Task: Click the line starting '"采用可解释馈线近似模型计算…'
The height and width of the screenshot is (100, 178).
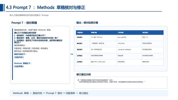Action: coord(112,82)
